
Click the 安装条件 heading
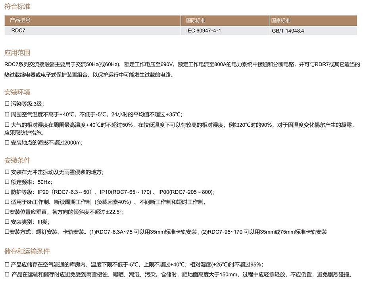(17, 161)
